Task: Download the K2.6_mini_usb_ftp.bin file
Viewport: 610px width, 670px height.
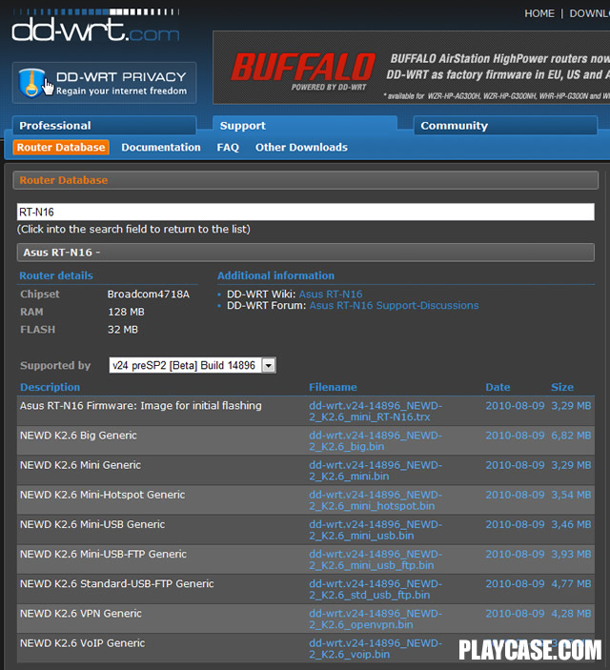Action: click(376, 559)
